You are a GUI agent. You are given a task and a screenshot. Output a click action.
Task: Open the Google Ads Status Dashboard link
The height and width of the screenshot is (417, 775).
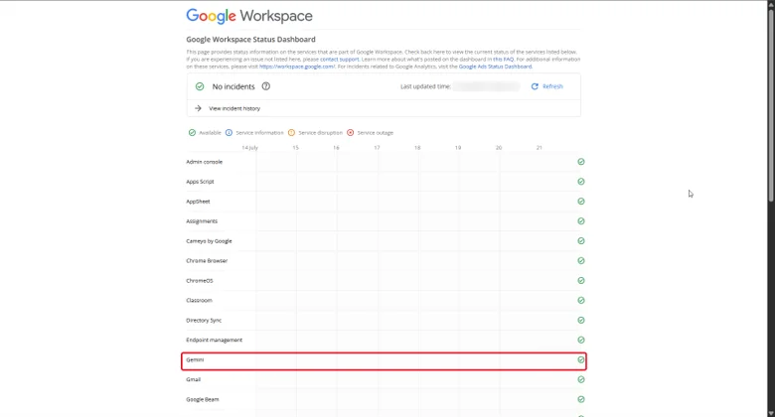coord(495,67)
